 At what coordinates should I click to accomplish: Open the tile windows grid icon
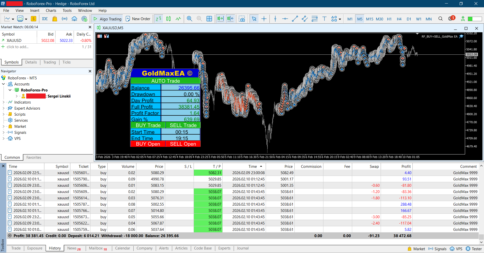tap(209, 19)
